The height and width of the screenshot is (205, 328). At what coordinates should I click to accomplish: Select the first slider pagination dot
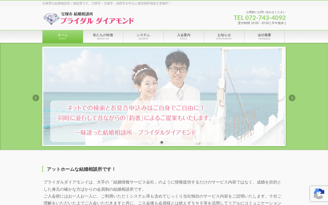162,142
